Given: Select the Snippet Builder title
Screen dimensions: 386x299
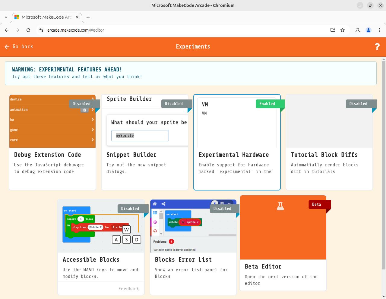Looking at the screenshot, I should pos(131,155).
